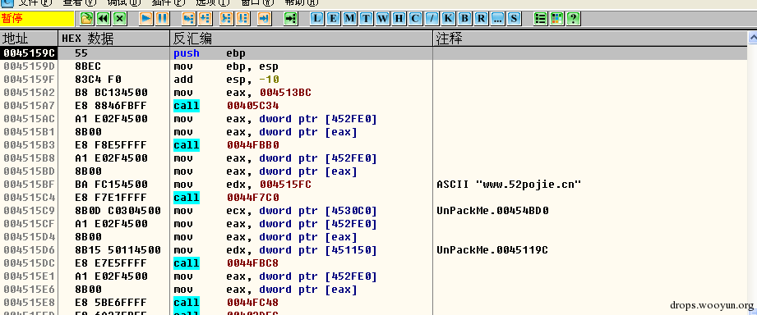Open the Help question mark icon
The width and height of the screenshot is (757, 315).
(x=573, y=19)
